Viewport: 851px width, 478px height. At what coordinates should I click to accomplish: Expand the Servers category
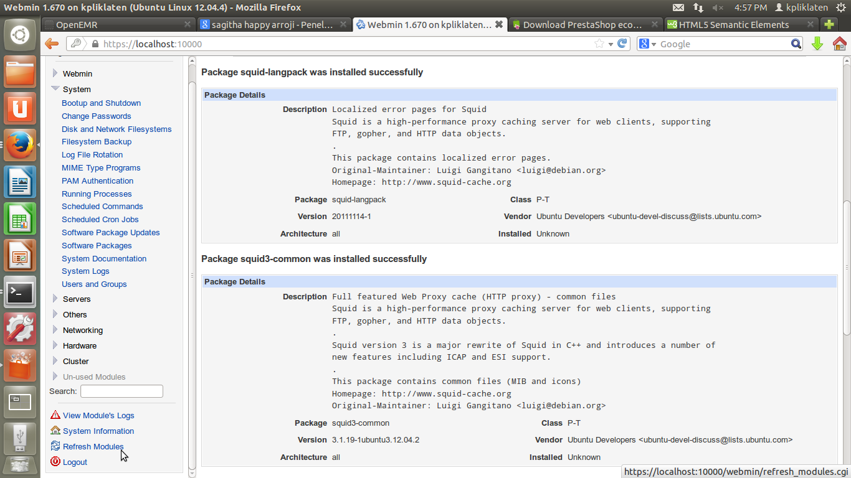(x=55, y=299)
